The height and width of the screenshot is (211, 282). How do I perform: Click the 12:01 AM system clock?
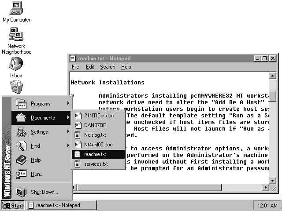pyautogui.click(x=266, y=205)
